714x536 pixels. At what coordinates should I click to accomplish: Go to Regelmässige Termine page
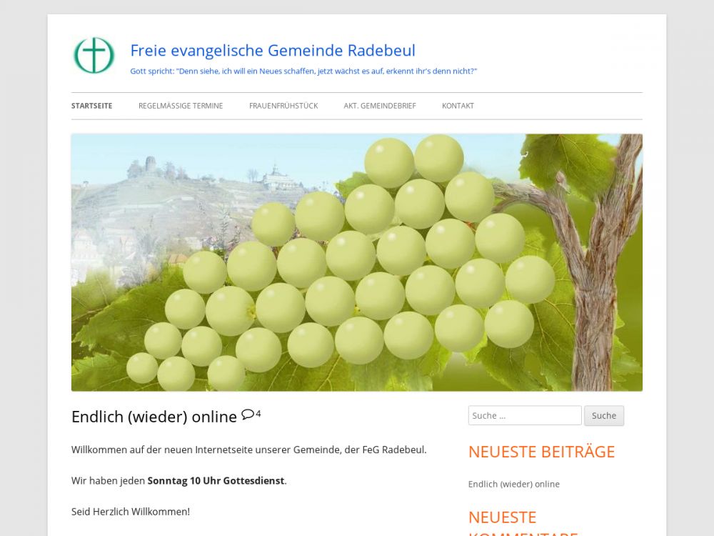coord(181,106)
